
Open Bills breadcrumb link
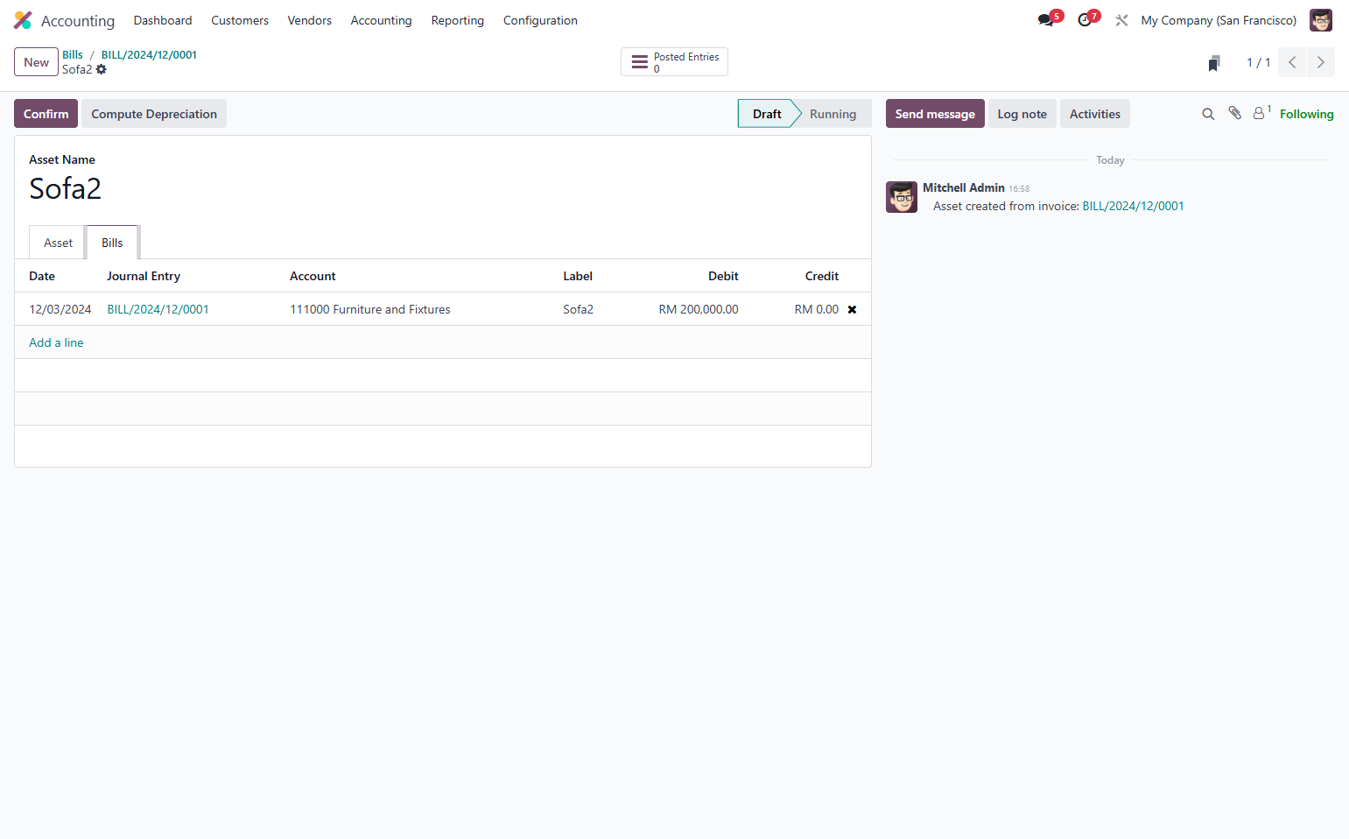73,54
